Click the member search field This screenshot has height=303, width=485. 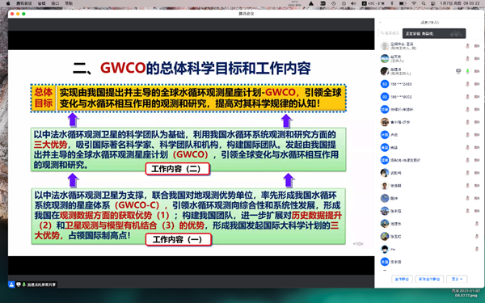pyautogui.click(x=390, y=33)
